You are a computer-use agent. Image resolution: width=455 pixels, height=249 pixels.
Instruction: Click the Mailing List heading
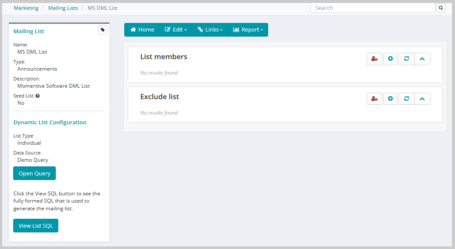[29, 31]
